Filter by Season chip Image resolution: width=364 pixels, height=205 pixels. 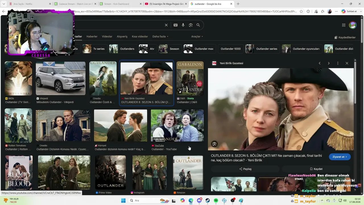point(170,49)
